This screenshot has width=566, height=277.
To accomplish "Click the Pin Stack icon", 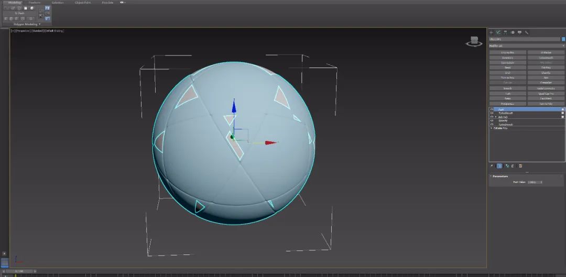I will pos(492,166).
